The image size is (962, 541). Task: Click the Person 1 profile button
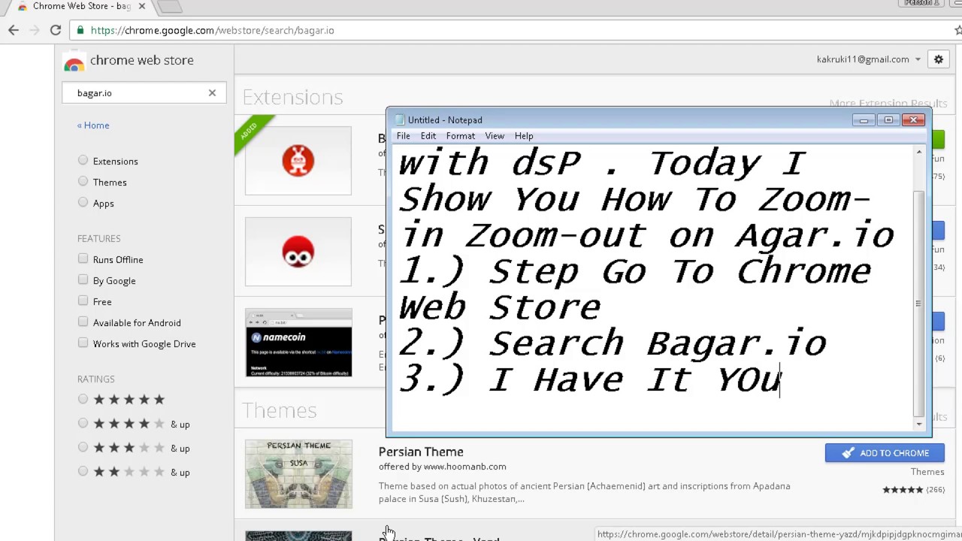click(x=921, y=3)
